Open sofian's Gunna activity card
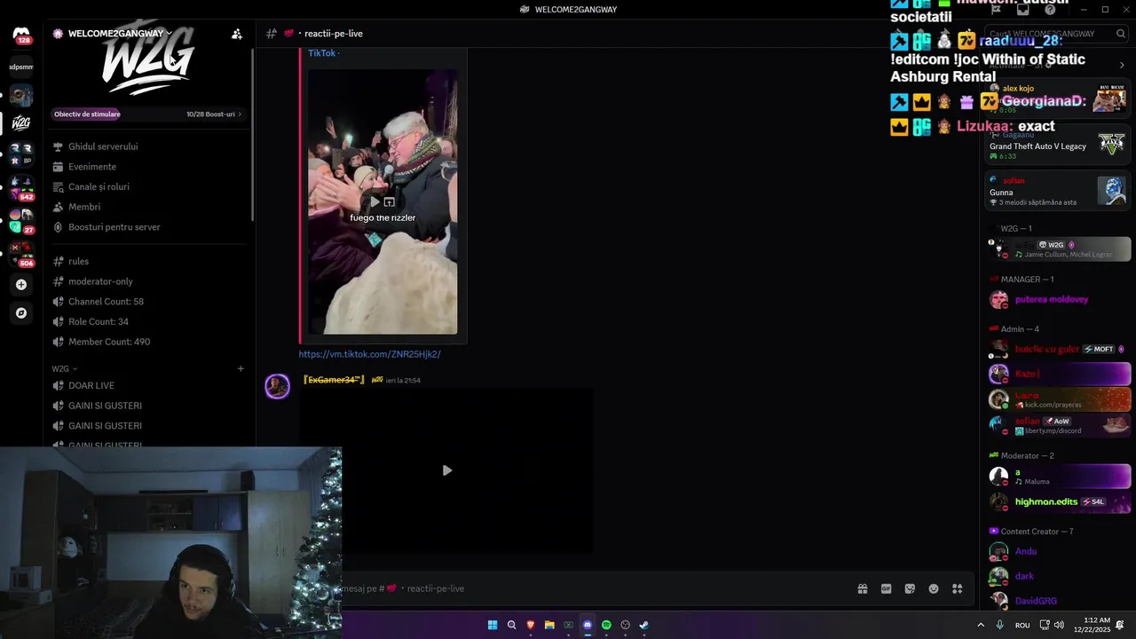The image size is (1136, 639). [1056, 192]
